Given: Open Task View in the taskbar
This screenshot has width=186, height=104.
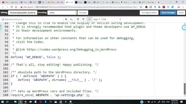Looking at the screenshot, I should [x=7, y=102].
